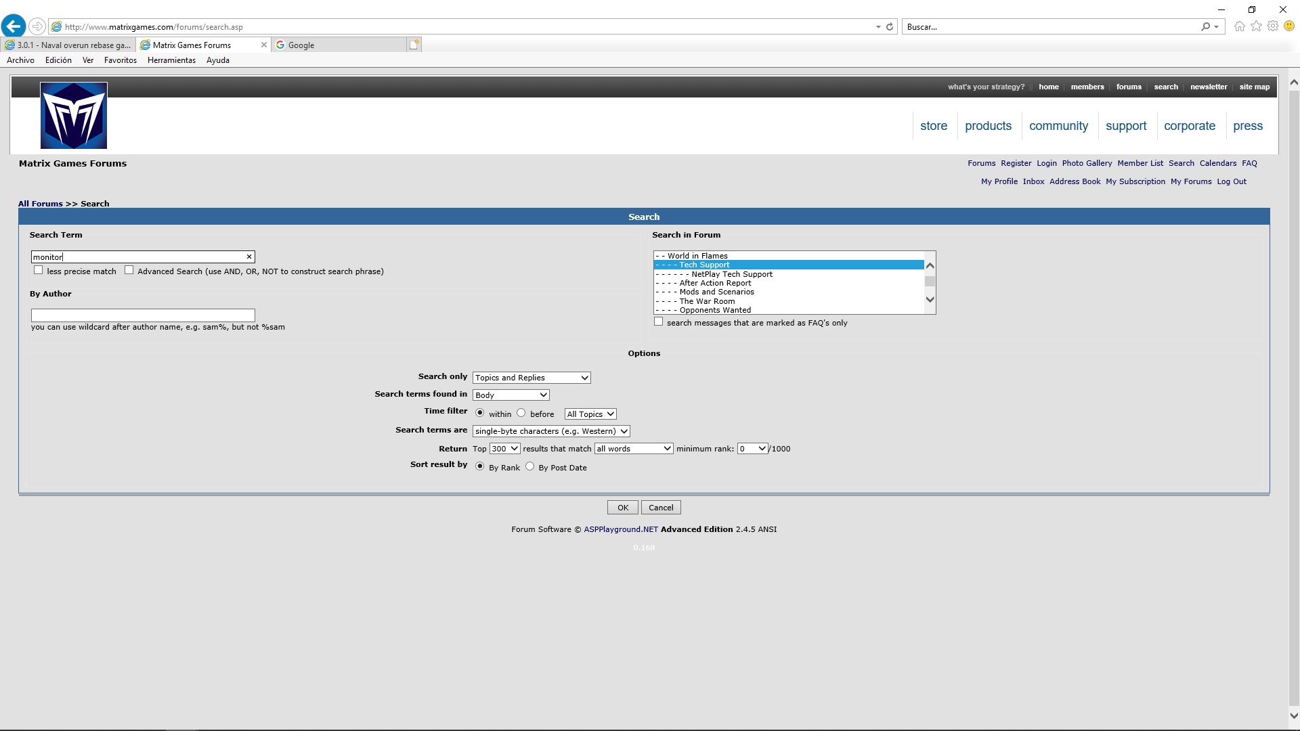
Task: Enable the less precise match checkbox
Action: coord(39,271)
